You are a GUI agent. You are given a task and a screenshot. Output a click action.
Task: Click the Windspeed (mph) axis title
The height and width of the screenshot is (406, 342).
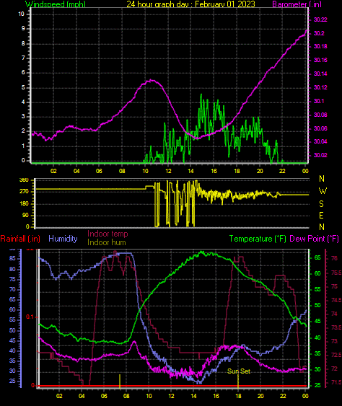point(56,4)
